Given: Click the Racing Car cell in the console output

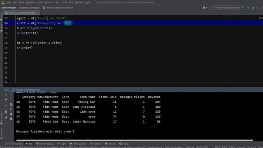Looking at the screenshot, I should coord(87,102).
